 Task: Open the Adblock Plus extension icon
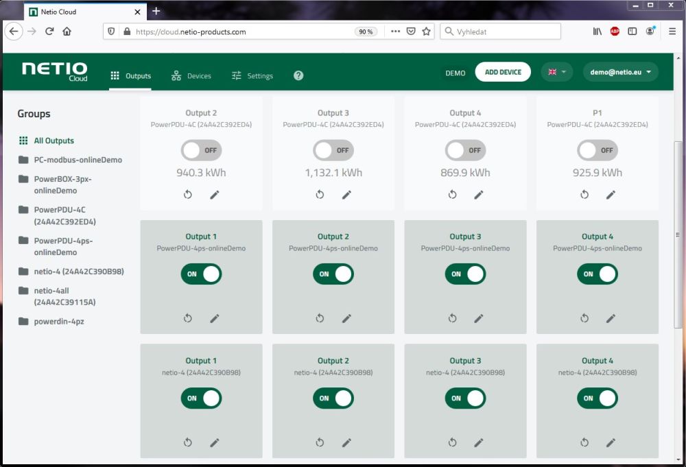(615, 32)
